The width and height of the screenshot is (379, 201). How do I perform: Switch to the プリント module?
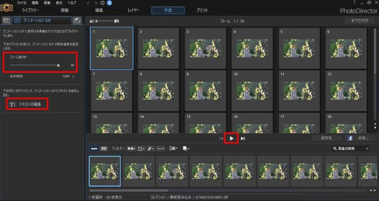(202, 10)
